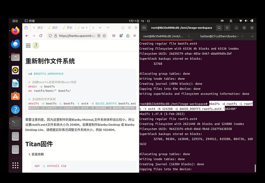
Task: Open the 英 input method menu
Action: coord(231,21)
